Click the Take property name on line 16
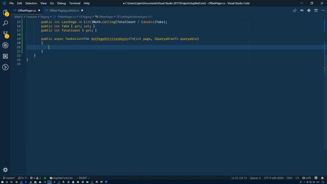 [65, 26]
